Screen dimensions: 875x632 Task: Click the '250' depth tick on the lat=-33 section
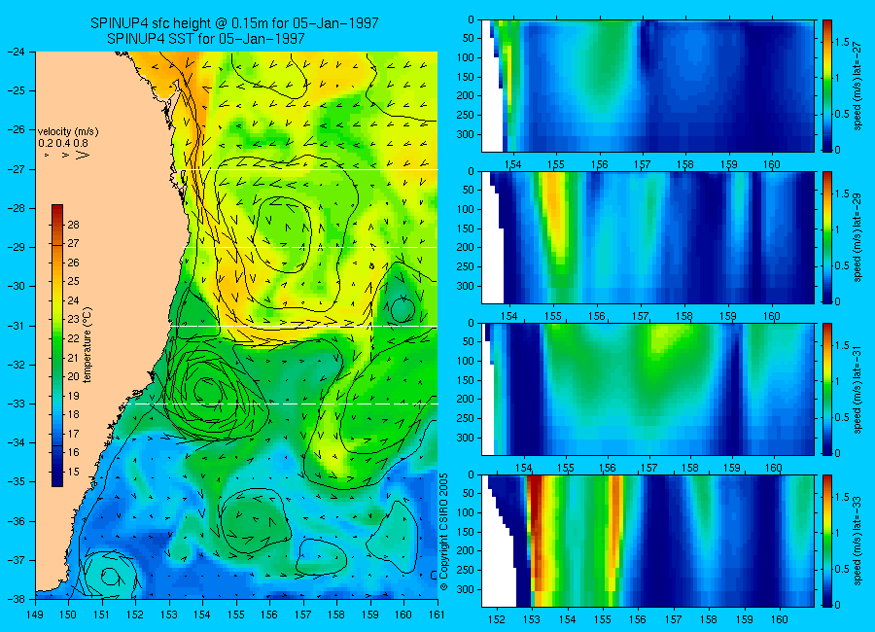[x=467, y=570]
